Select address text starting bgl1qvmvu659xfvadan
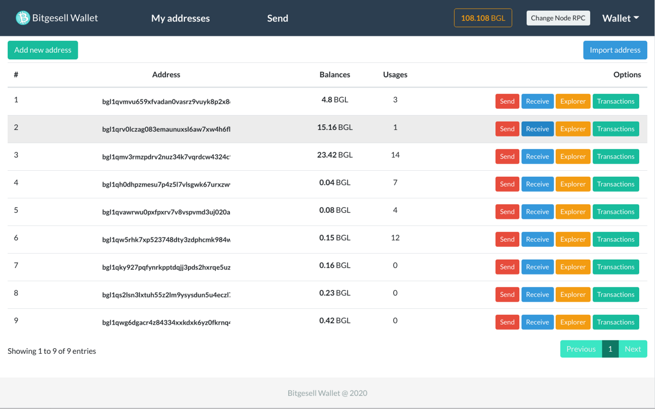The width and height of the screenshot is (655, 409). [x=166, y=102]
